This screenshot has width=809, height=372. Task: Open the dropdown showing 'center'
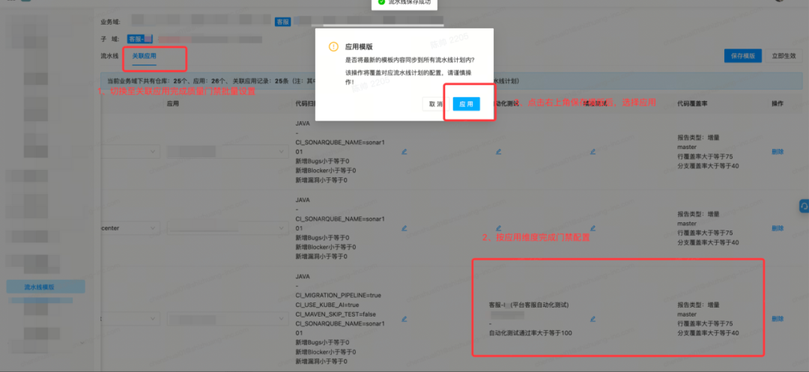point(131,228)
